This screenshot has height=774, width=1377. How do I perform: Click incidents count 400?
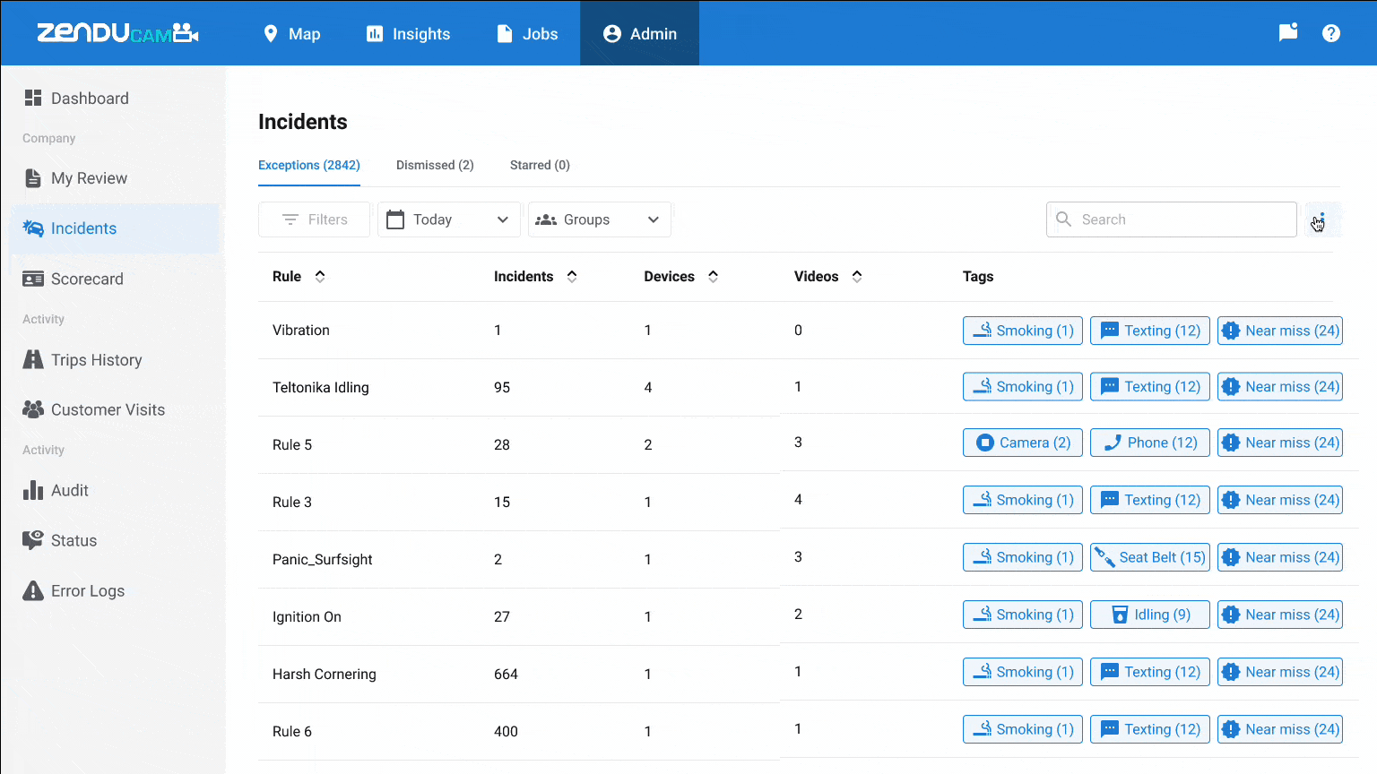[x=506, y=731]
